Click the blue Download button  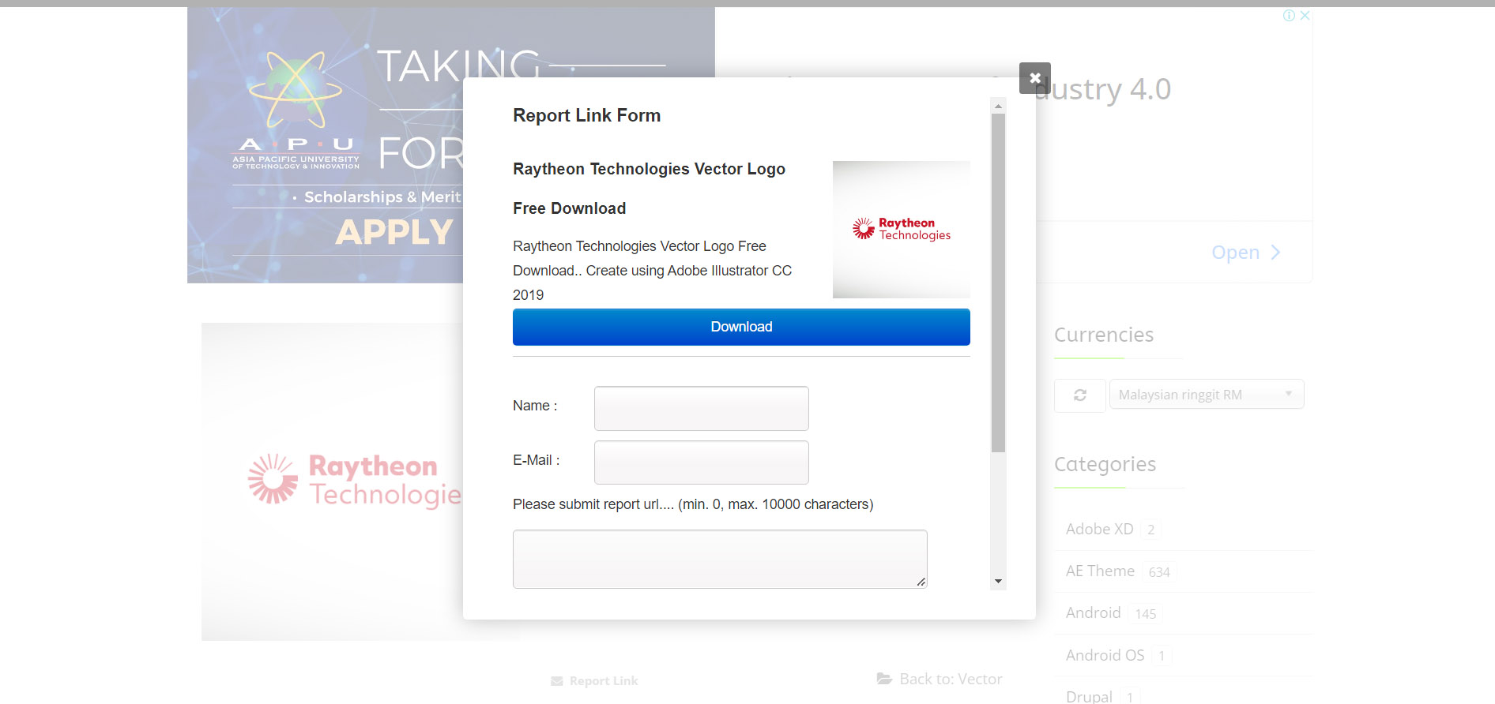click(x=741, y=327)
